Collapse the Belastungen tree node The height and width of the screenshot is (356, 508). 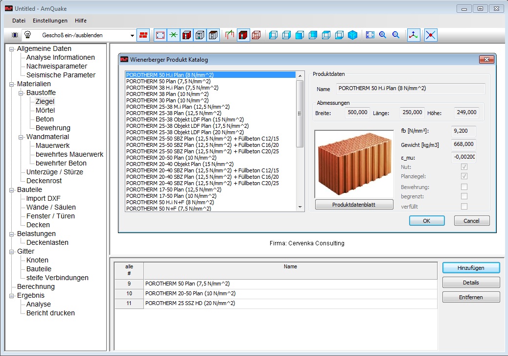pyautogui.click(x=12, y=234)
